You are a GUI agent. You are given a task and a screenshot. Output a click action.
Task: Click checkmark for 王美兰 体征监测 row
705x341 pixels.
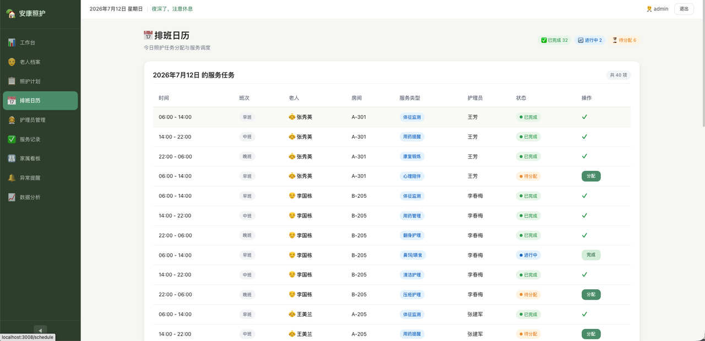[x=584, y=314]
